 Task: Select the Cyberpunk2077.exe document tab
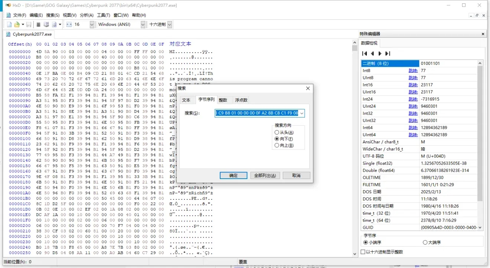point(29,34)
